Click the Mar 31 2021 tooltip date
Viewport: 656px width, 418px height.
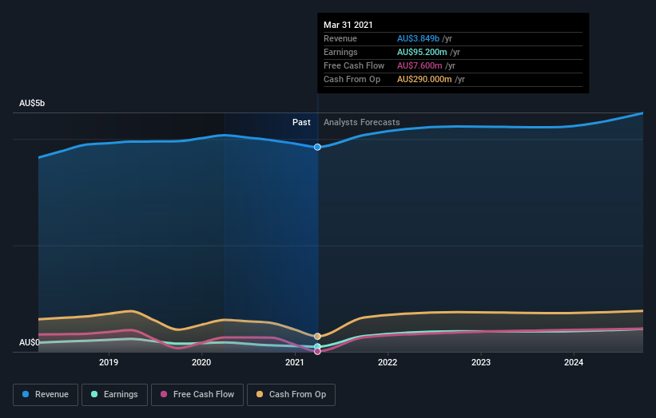coord(348,25)
